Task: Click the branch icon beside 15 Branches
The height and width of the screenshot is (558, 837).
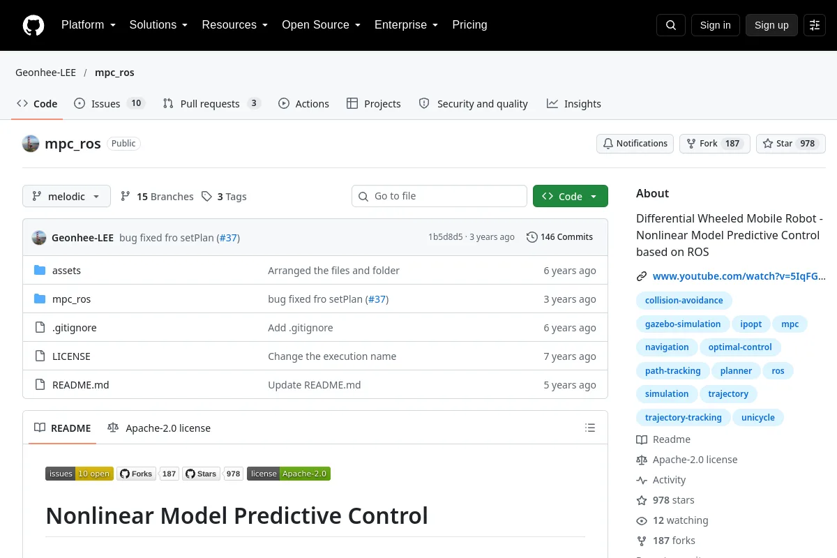Action: coord(126,197)
